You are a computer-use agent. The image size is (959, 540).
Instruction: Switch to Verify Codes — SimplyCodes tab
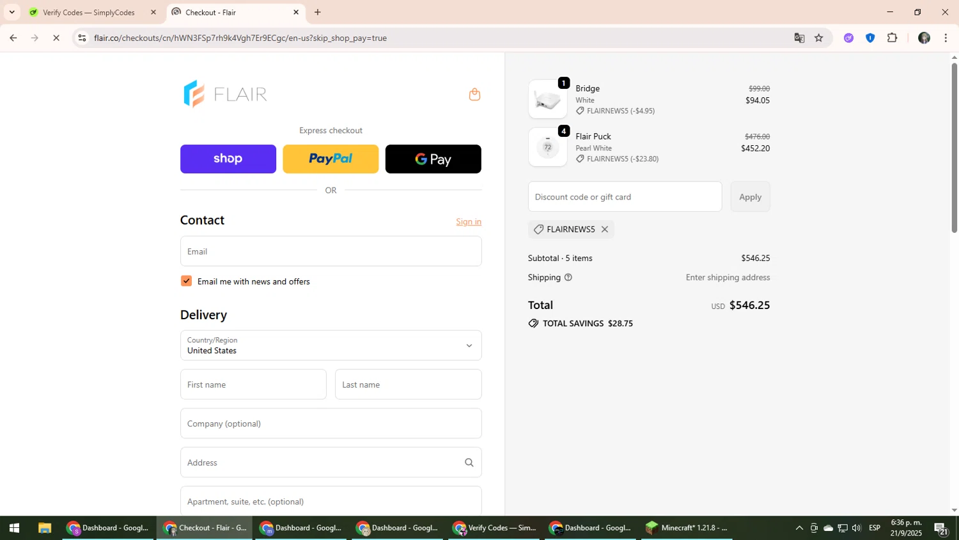89,12
